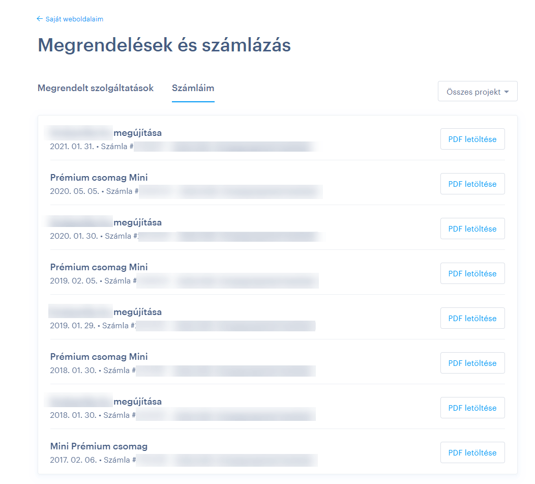Click the back arrow beside Saját weboldalaim
Screen dimensions: 535x484
(40, 19)
